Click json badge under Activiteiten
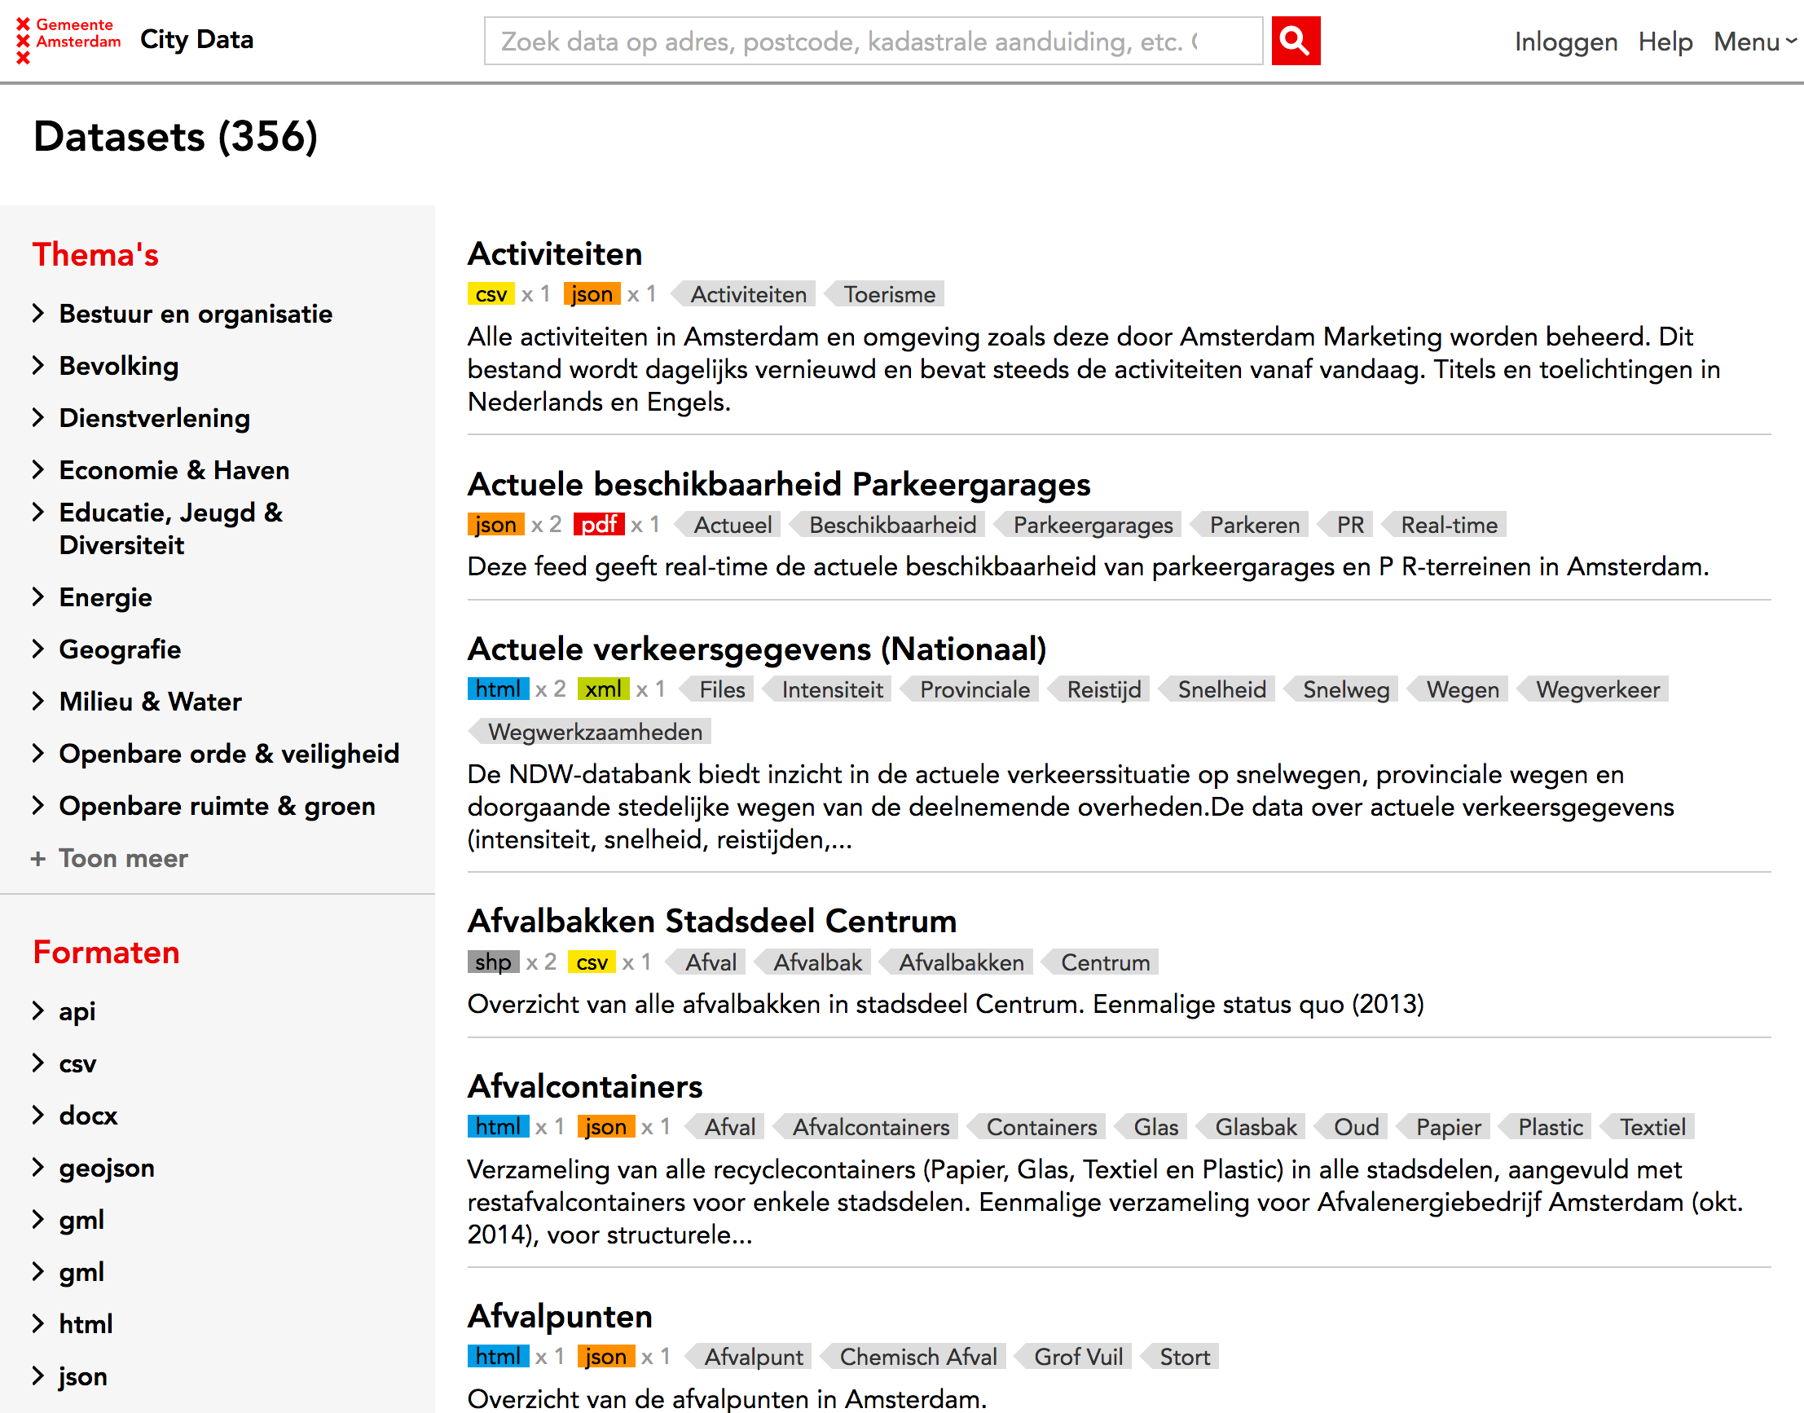1804x1413 pixels. 592,293
